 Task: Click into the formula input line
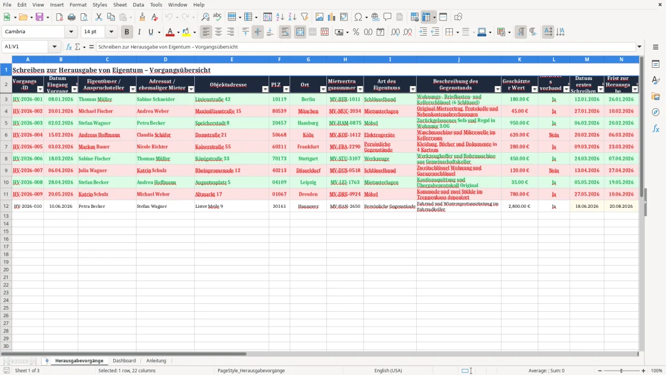[x=365, y=47]
